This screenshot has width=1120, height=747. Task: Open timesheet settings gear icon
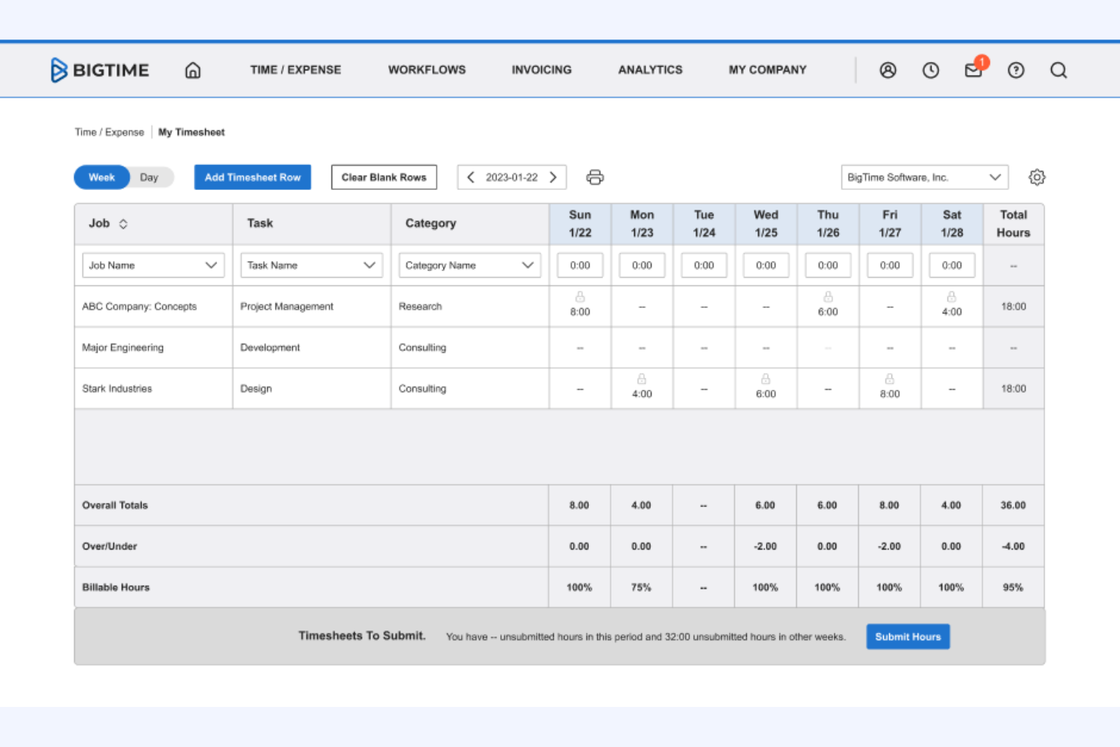click(x=1037, y=177)
